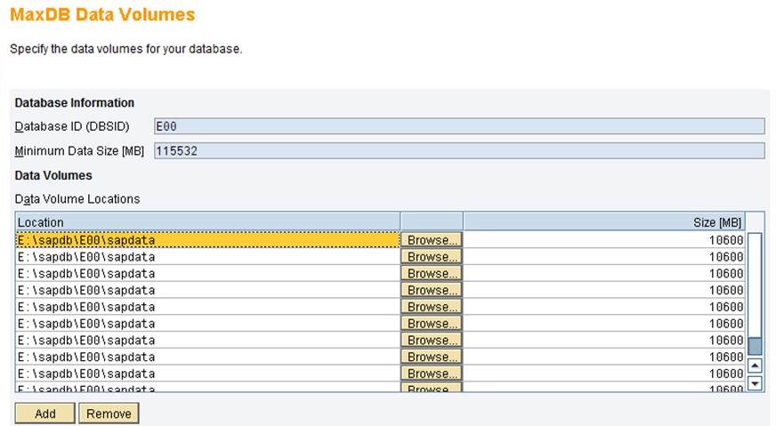Click the Data Volume Locations label
This screenshot has height=426, width=776.
tap(77, 199)
